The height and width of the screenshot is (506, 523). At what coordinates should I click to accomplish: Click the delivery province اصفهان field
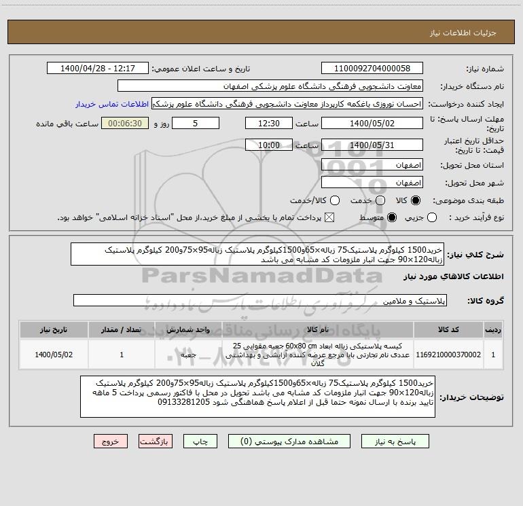372,165
